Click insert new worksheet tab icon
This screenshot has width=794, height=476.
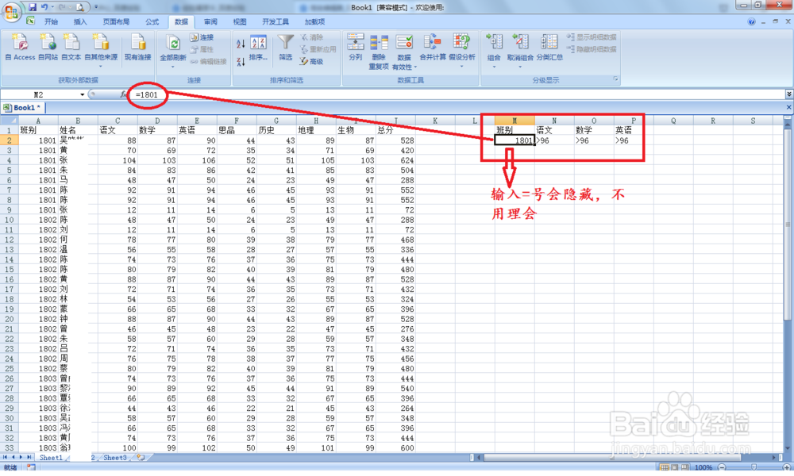(x=141, y=457)
